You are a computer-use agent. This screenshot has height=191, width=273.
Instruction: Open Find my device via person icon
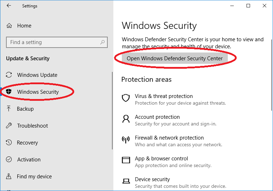(9, 176)
